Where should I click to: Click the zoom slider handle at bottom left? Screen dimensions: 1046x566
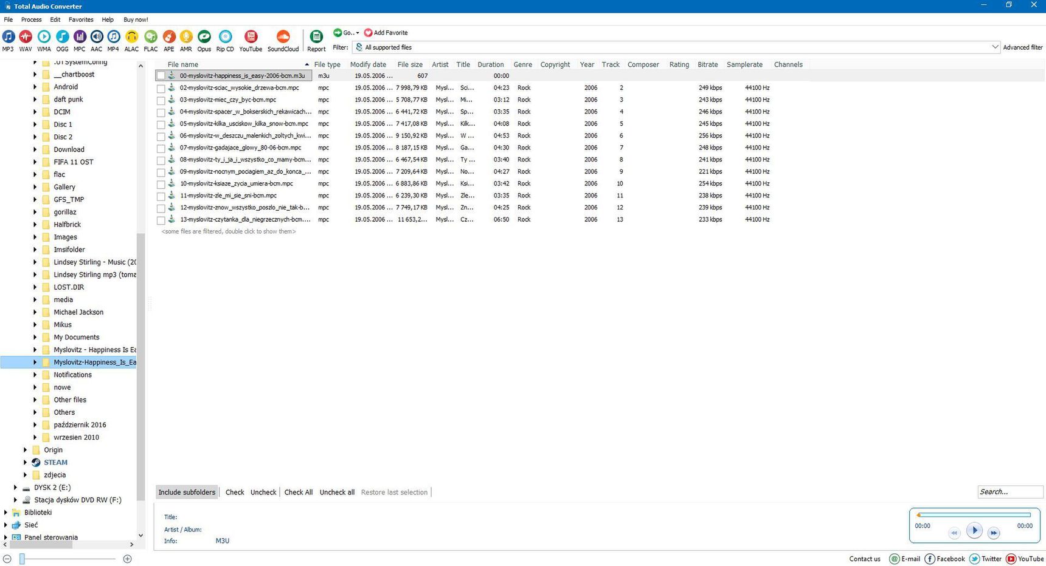pyautogui.click(x=22, y=559)
